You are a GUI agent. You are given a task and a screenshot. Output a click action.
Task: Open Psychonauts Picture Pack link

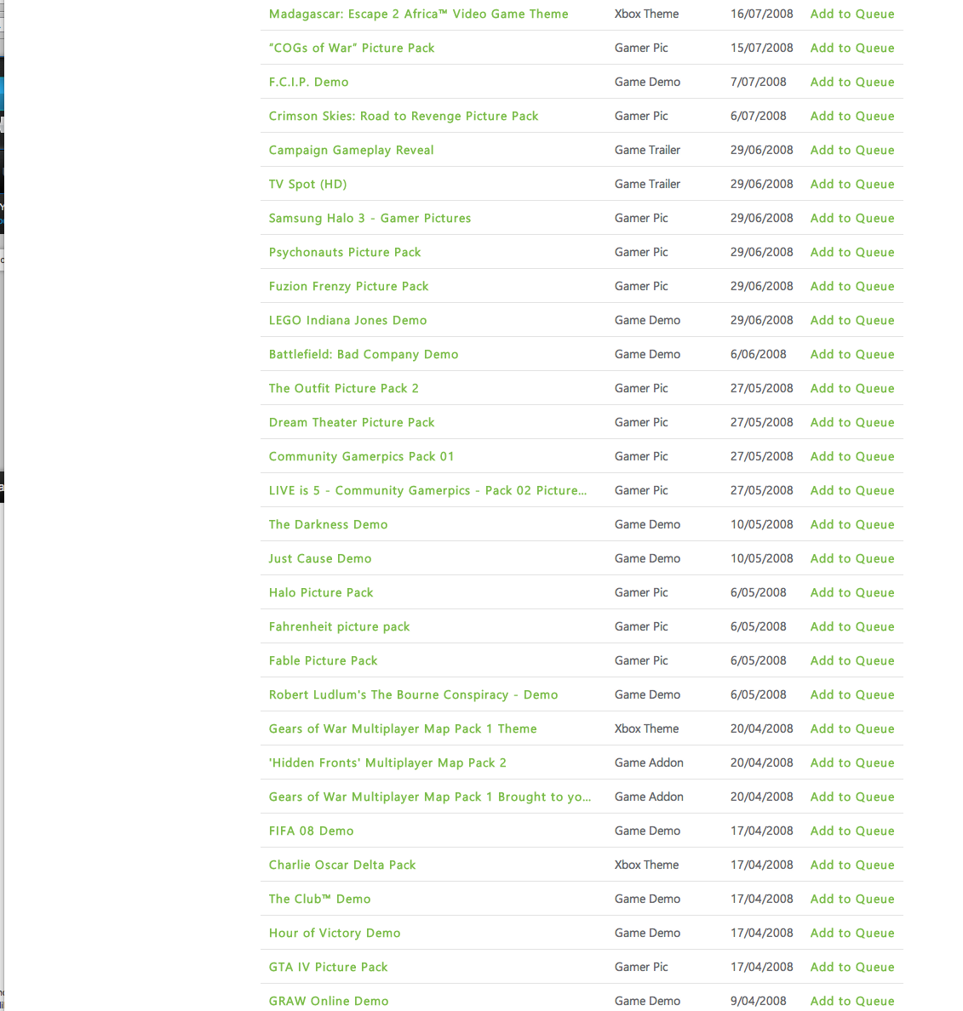345,252
